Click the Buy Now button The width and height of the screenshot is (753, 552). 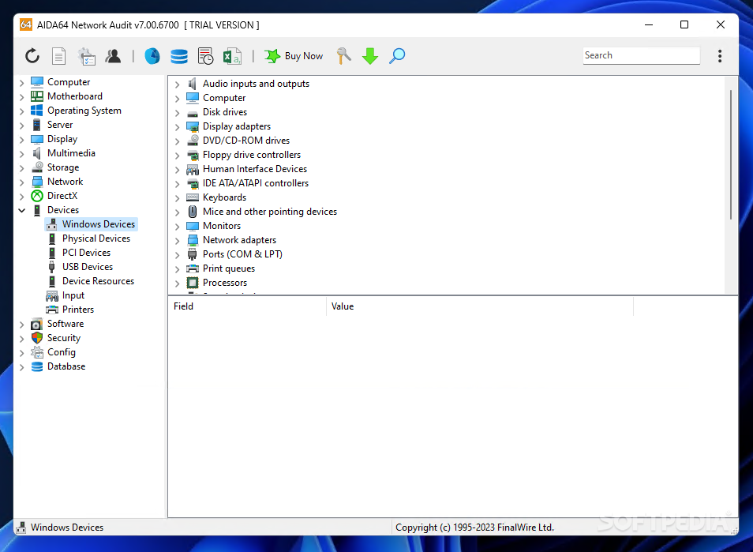pyautogui.click(x=294, y=56)
